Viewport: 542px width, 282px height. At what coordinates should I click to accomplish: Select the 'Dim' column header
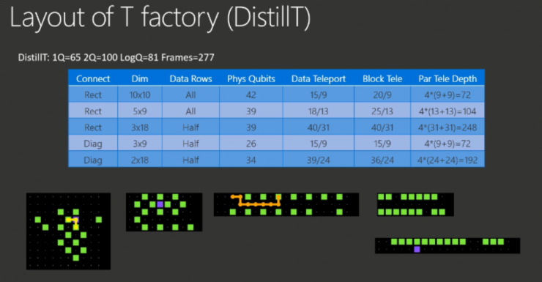140,79
